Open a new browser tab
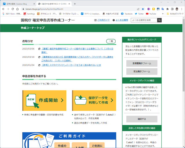Image resolution: width=185 pixels, height=148 pixels. [x=75, y=4]
